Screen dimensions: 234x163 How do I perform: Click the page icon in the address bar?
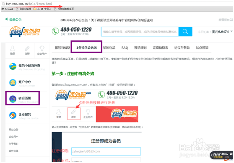[x=3, y=4]
